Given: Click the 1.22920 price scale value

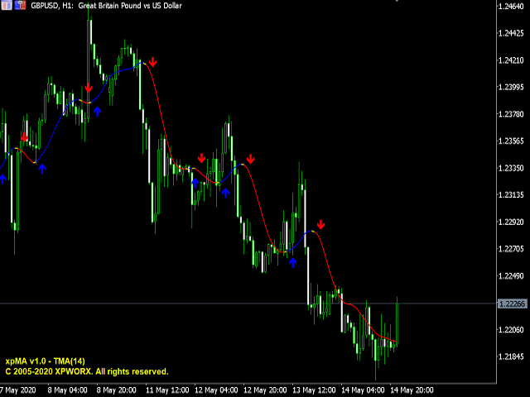Looking at the screenshot, I should 511,222.
